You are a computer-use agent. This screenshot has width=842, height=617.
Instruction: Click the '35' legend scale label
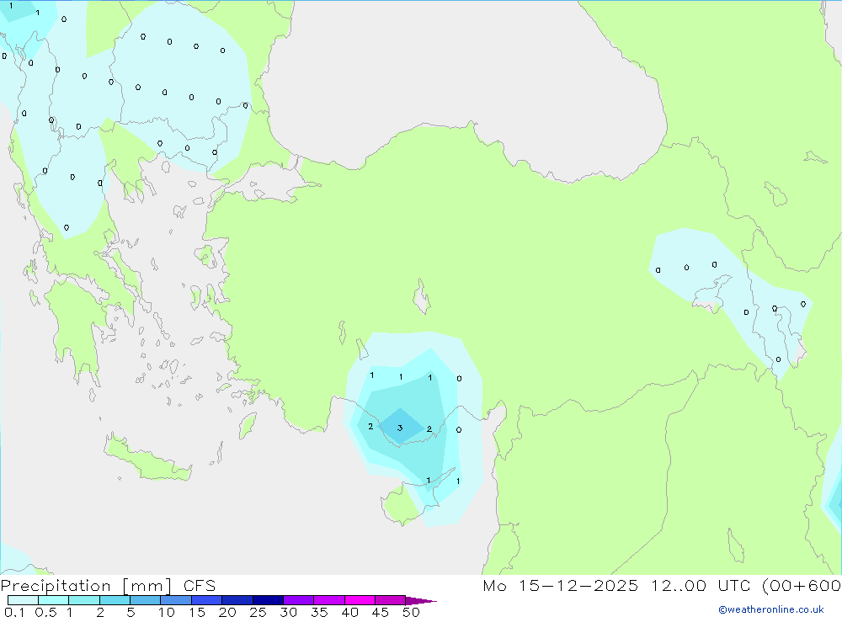319,612
